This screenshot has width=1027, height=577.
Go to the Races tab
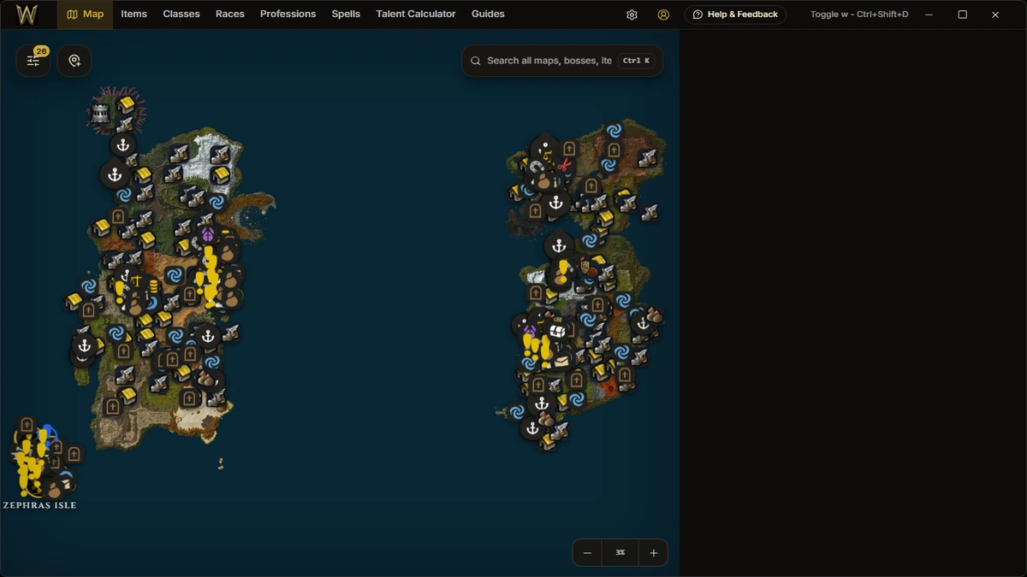[230, 15]
